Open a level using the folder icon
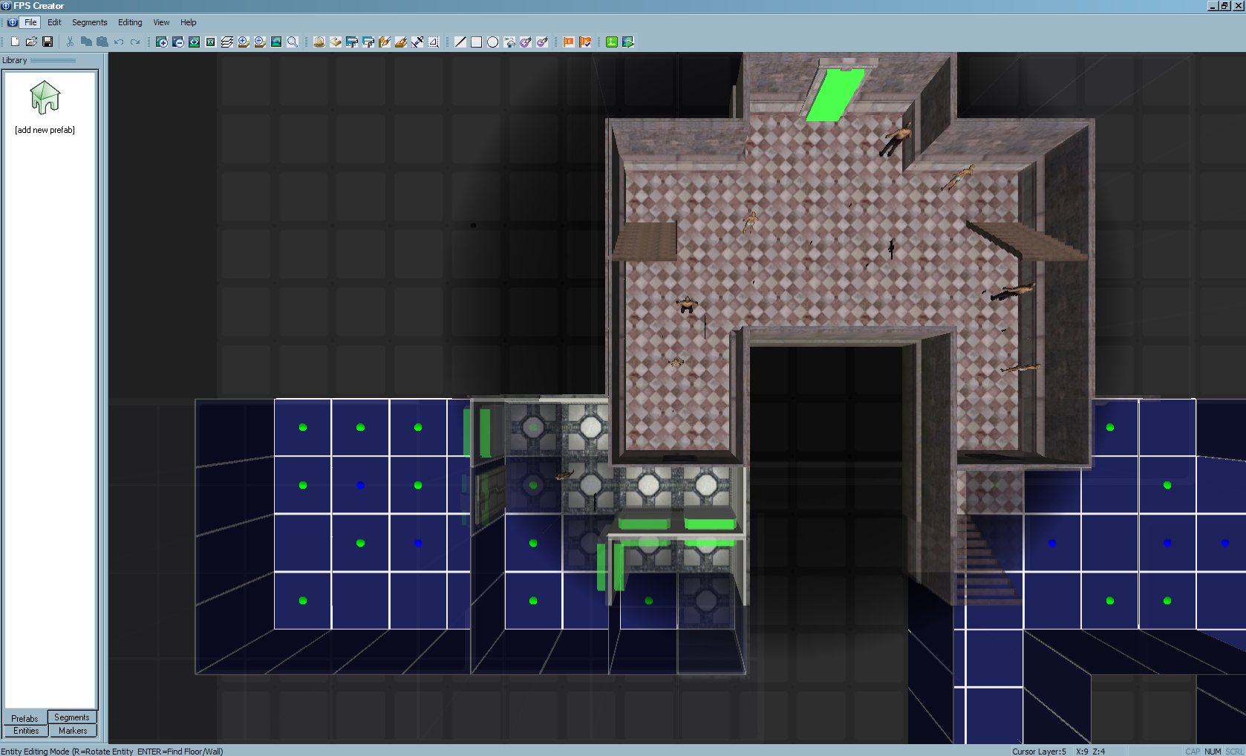Image resolution: width=1246 pixels, height=756 pixels. pos(31,42)
